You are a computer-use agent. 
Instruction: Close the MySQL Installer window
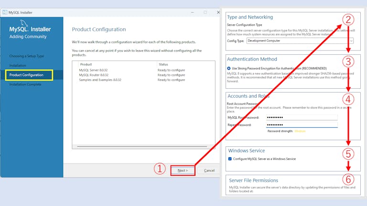218,12
